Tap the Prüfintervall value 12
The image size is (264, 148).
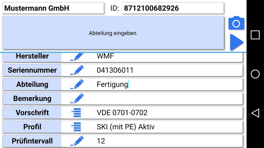[x=101, y=141]
